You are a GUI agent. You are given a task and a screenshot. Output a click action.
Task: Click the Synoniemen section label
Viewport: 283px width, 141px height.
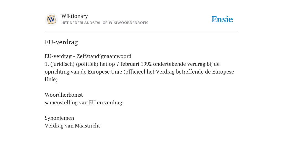59,118
